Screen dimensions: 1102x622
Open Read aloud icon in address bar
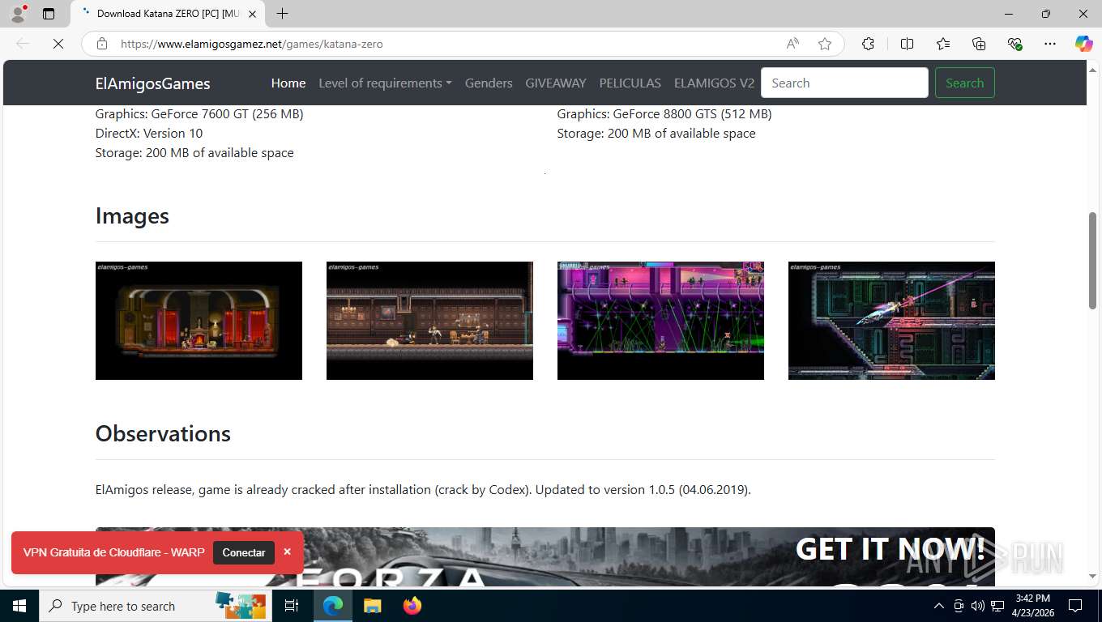pyautogui.click(x=792, y=44)
